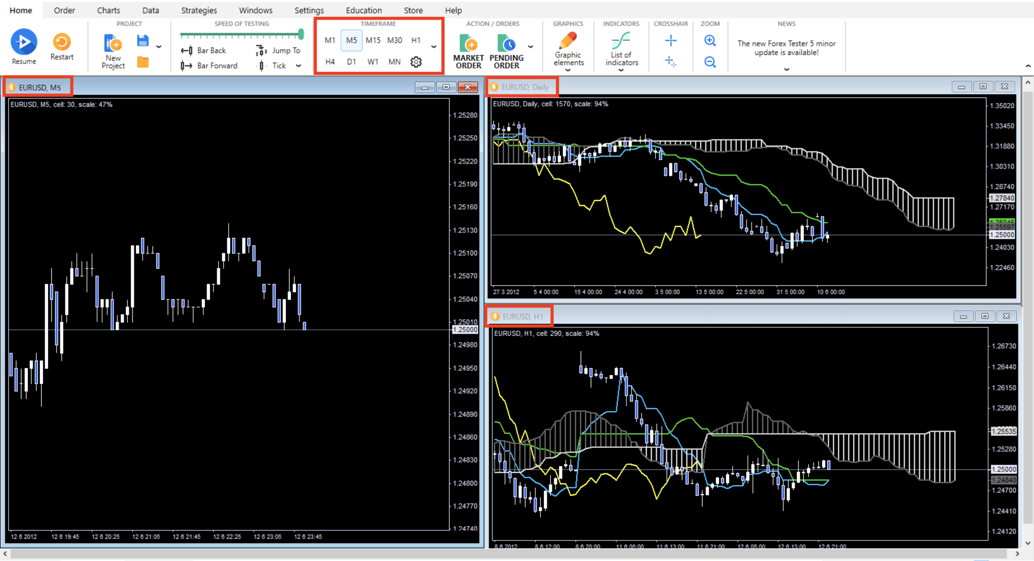Switch to the Strategies menu
This screenshot has width=1034, height=561.
[x=198, y=10]
